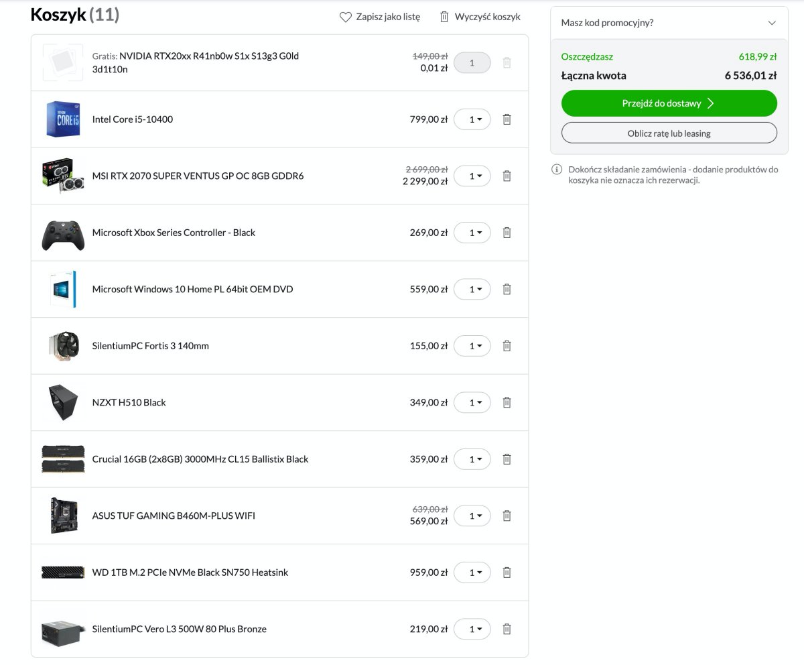Screen dimensions: 804x665
Task: Open MSI RTX 2070 SUPER VENTUS product link
Action: pyautogui.click(x=198, y=176)
